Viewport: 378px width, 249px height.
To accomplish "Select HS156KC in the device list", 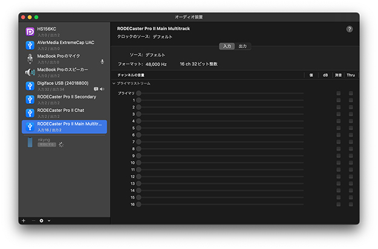I will tap(64, 32).
